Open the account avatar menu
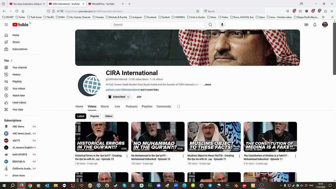336x189 pixels. [325, 25]
